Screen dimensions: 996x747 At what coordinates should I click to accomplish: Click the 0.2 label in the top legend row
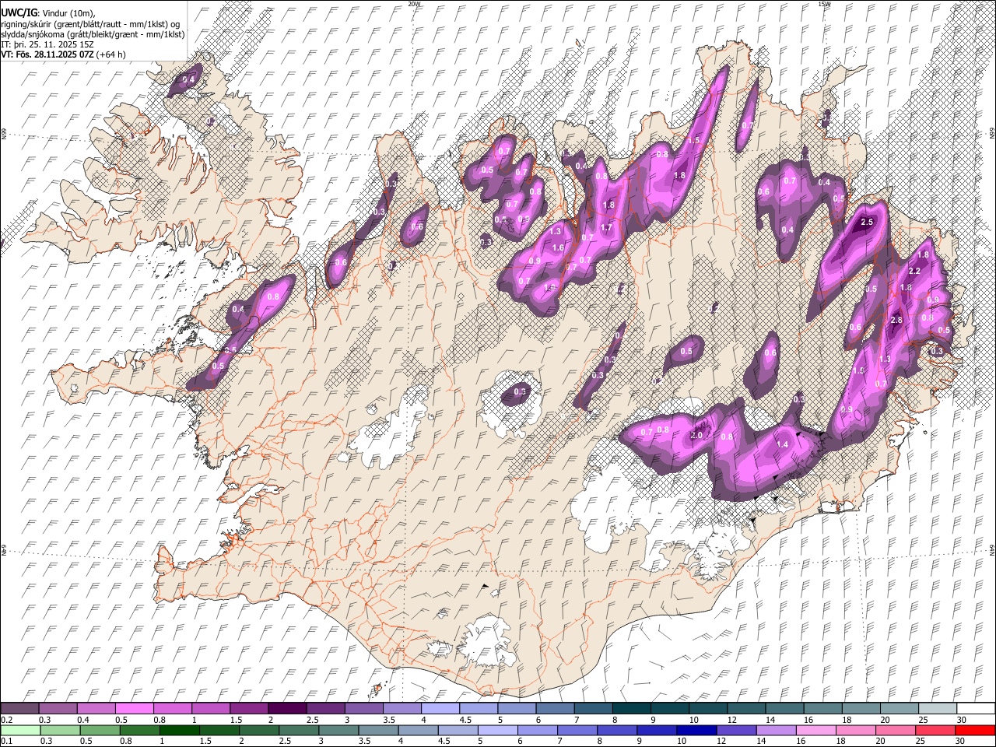6,720
